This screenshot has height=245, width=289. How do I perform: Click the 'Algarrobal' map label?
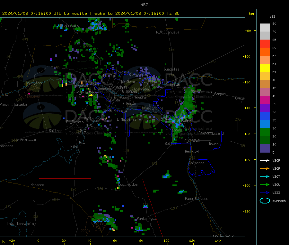pos(141,89)
